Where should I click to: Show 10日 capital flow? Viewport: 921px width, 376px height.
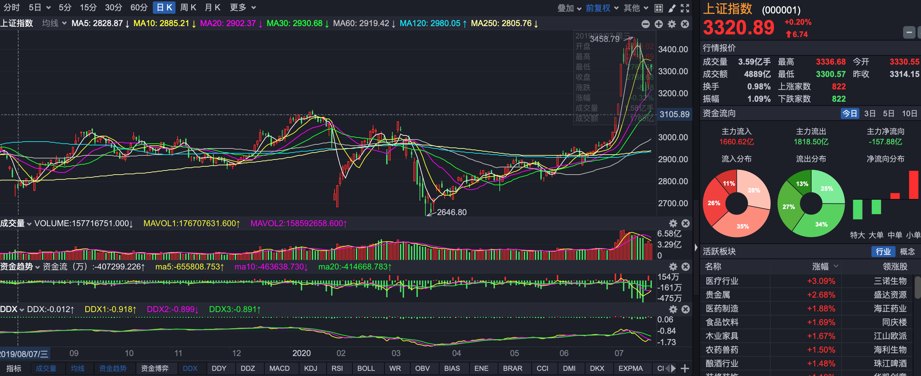[909, 113]
